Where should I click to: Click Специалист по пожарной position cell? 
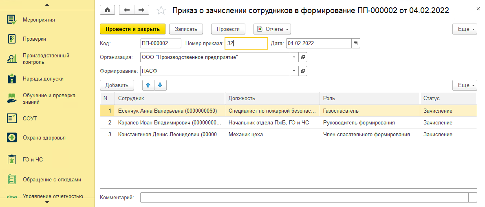point(272,111)
